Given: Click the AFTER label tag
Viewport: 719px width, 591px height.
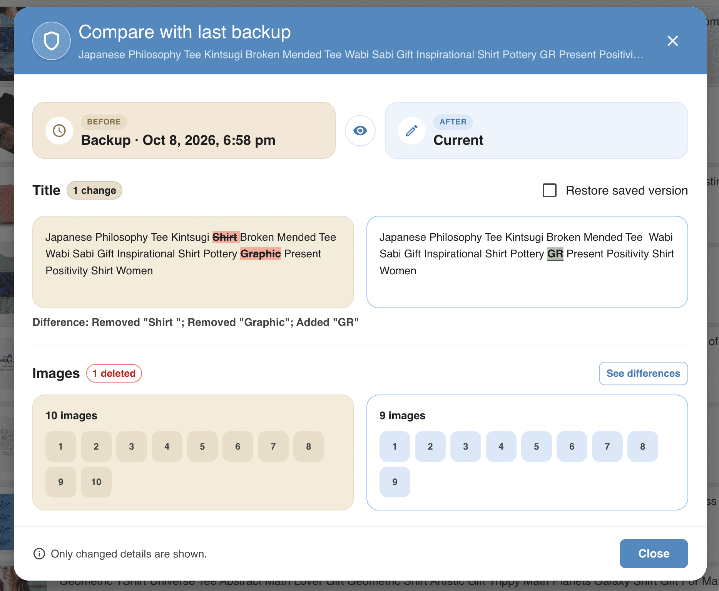Looking at the screenshot, I should (453, 122).
